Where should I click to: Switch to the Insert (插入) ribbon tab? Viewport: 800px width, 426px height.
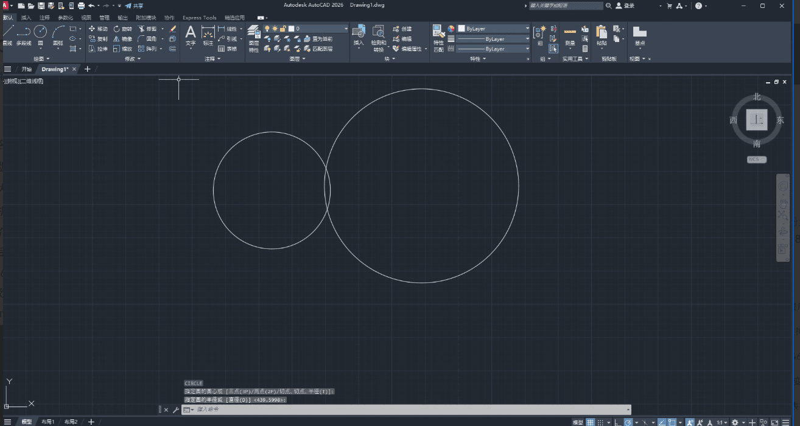26,18
